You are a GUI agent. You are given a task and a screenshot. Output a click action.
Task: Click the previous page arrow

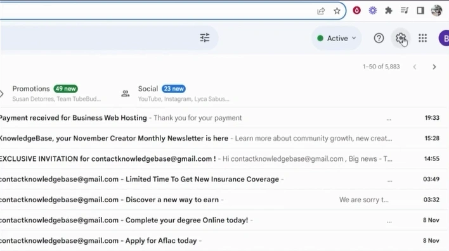click(x=414, y=67)
